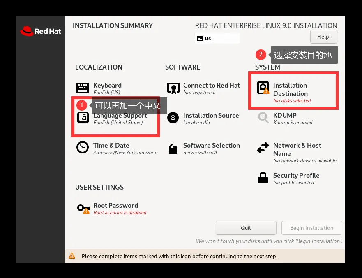Screen dimensions: 362x278
Task: Click 'Kdump is enabled' text
Action: [x=293, y=122]
